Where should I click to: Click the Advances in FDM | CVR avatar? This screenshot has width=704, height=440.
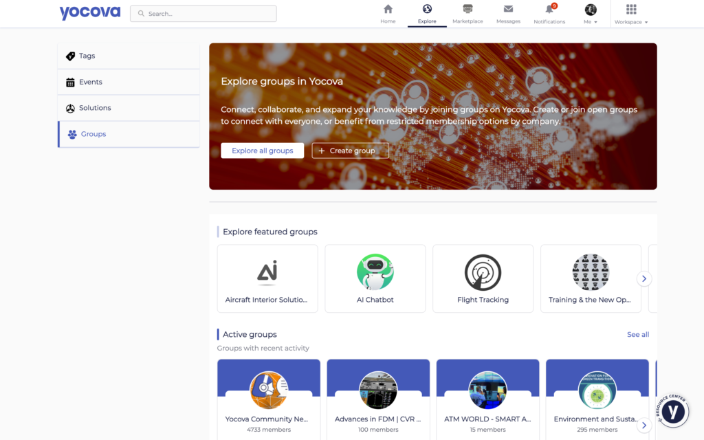click(378, 390)
